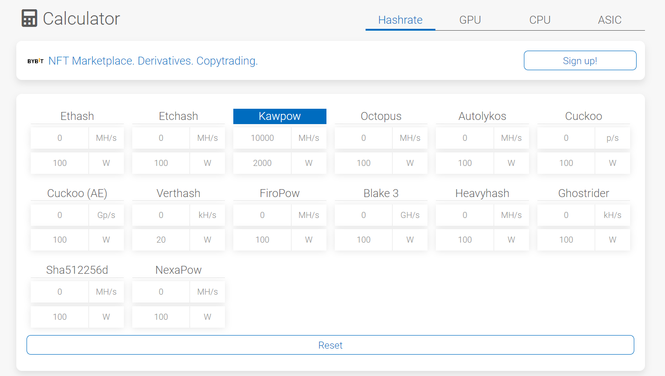The image size is (665, 376).
Task: Click the Kawpow hashrate field showing 10000
Action: click(262, 138)
